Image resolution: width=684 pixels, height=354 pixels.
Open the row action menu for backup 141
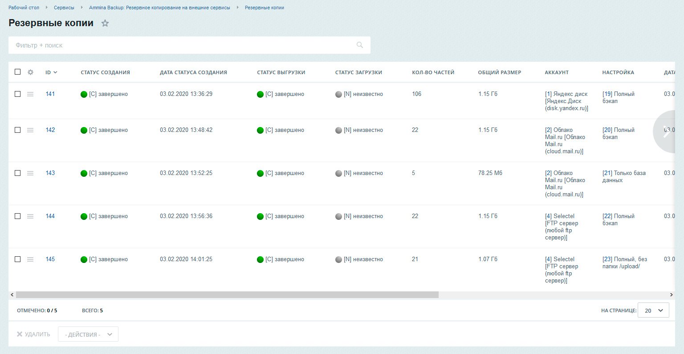pyautogui.click(x=30, y=94)
